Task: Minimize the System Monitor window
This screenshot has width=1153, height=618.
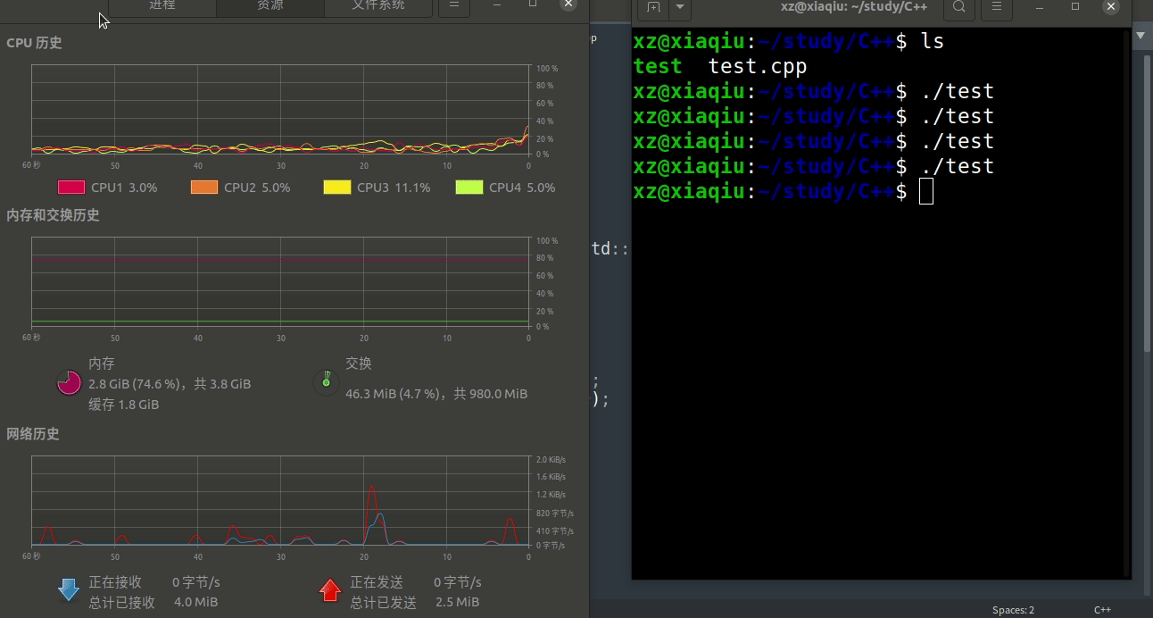Action: 497,4
